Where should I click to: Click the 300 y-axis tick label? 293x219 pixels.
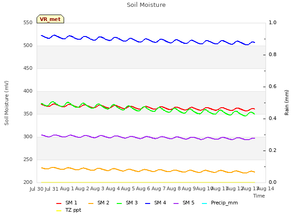(28, 137)
